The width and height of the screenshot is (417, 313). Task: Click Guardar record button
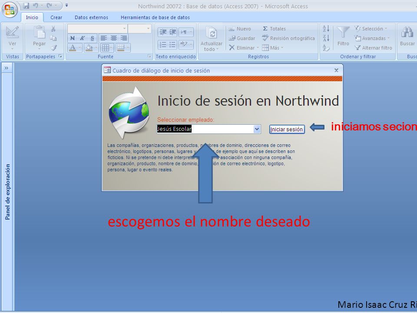[x=242, y=38]
